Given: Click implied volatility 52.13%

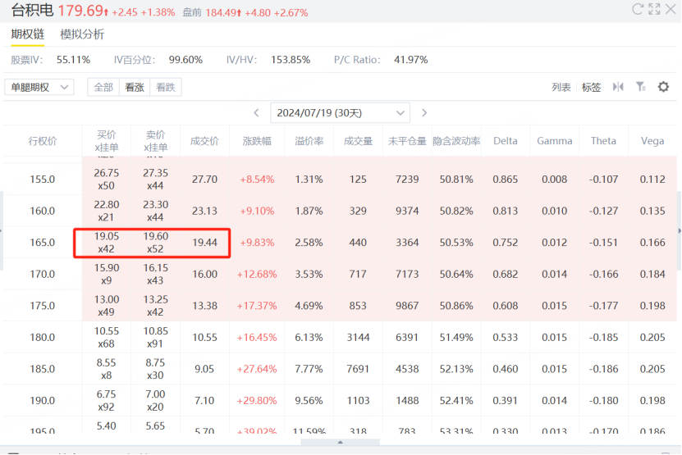Looking at the screenshot, I should 456,369.
